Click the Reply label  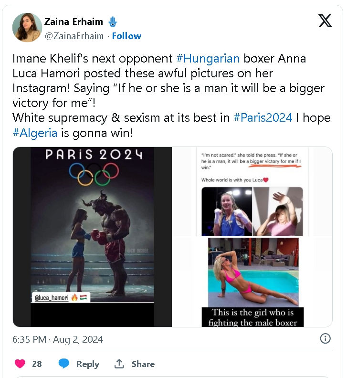click(88, 364)
